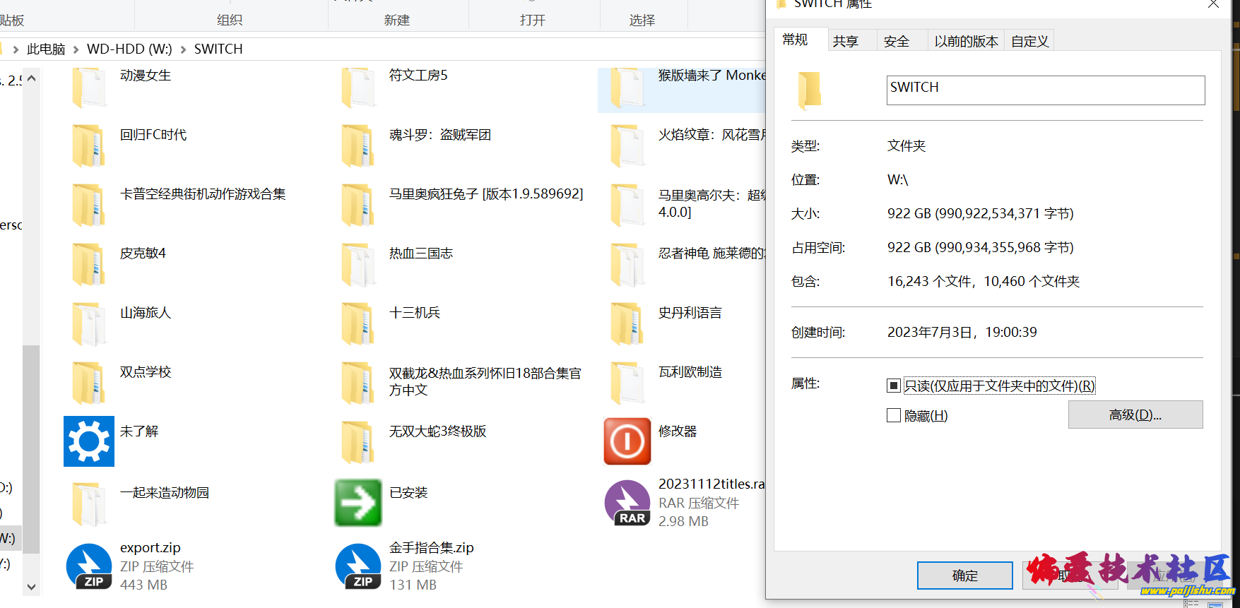Viewport: 1240px width, 608px height.
Task: Click the 未了解 gear icon
Action: pos(89,441)
